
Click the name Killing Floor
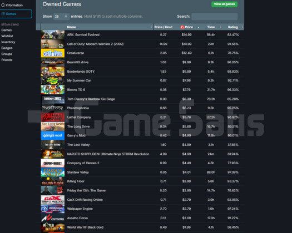pyautogui.click(x=76, y=181)
